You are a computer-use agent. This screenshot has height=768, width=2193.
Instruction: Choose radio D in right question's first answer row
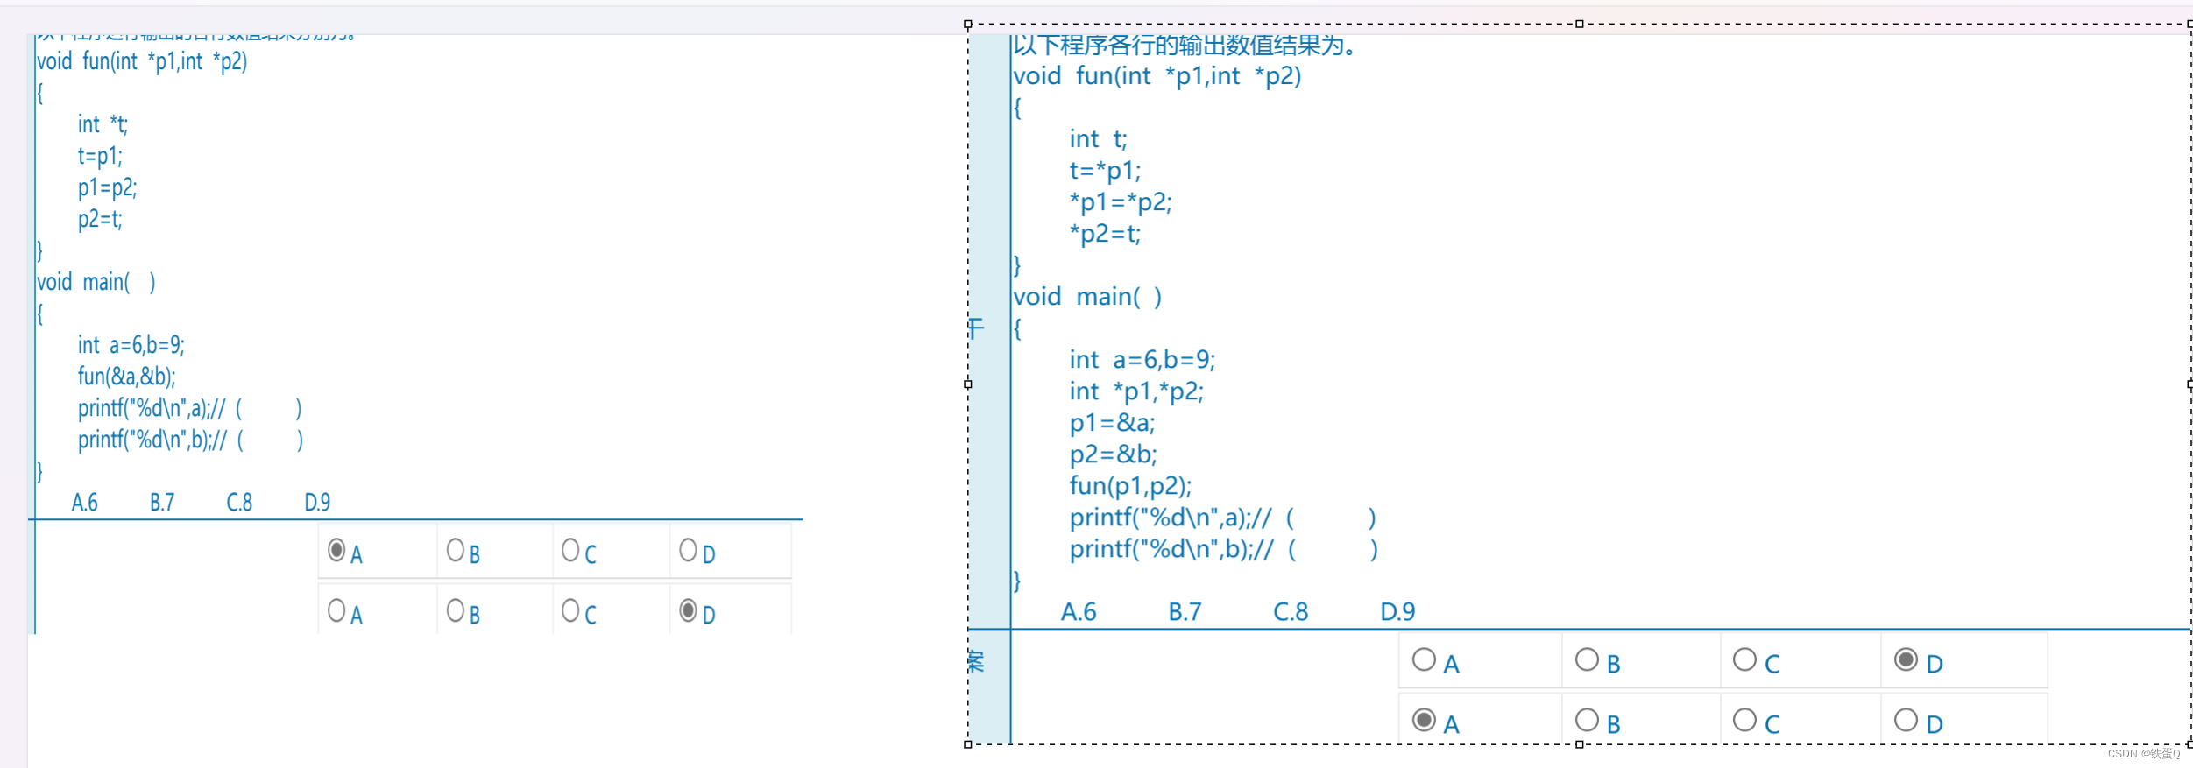[1906, 659]
